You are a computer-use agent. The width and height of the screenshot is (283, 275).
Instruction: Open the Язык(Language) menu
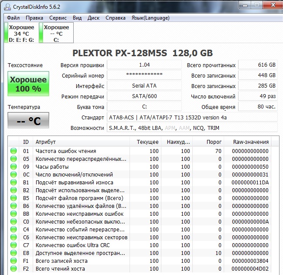[150, 18]
